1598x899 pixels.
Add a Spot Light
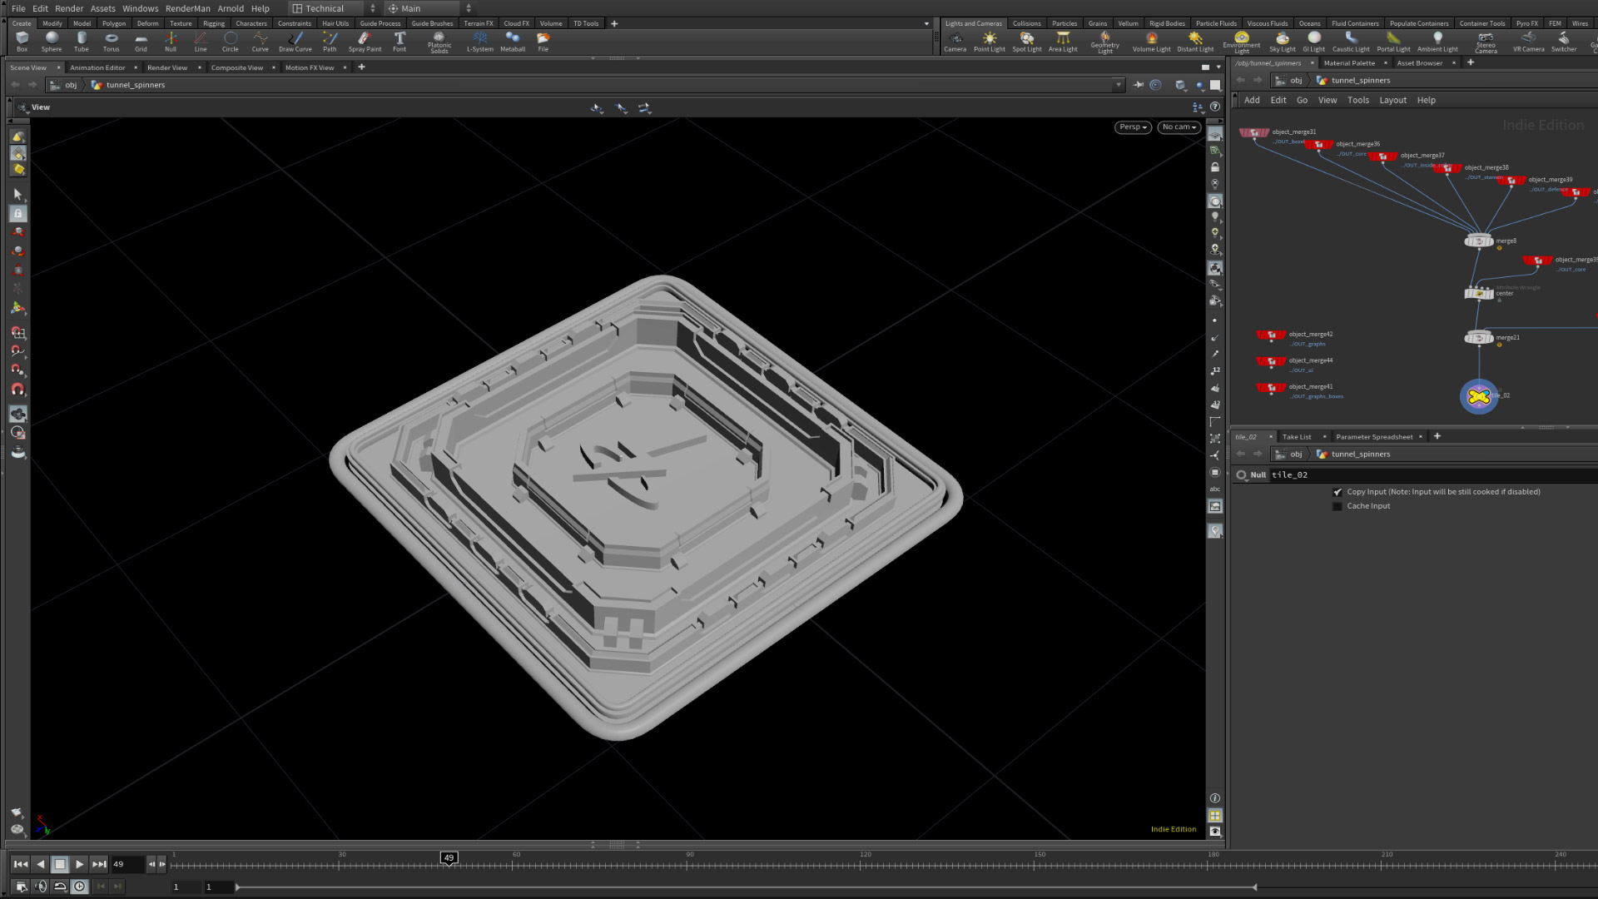[x=1027, y=42]
